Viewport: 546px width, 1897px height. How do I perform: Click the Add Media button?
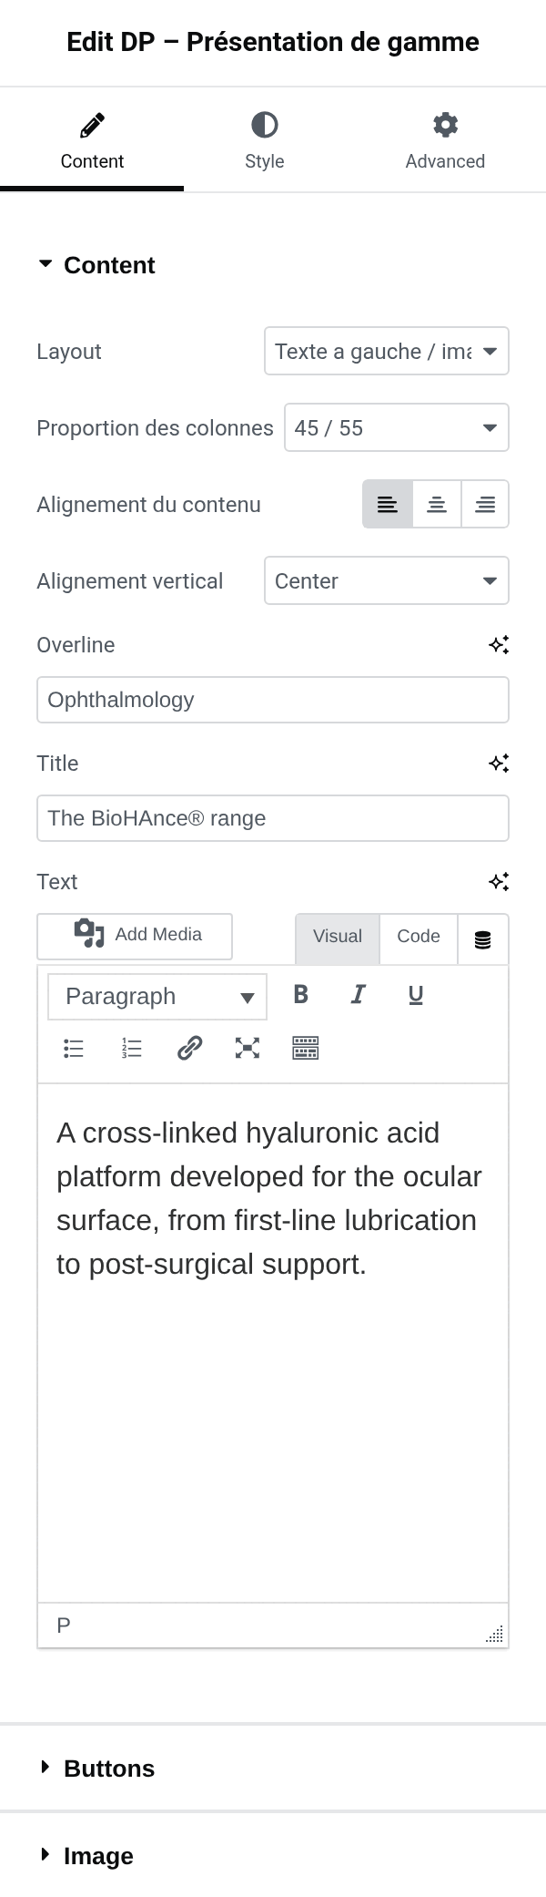pos(135,936)
